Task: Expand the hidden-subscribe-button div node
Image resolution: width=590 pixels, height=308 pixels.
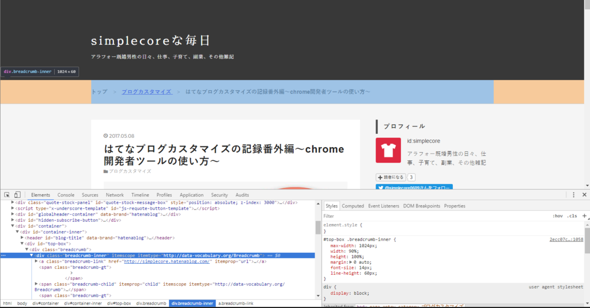Action: coord(13,220)
